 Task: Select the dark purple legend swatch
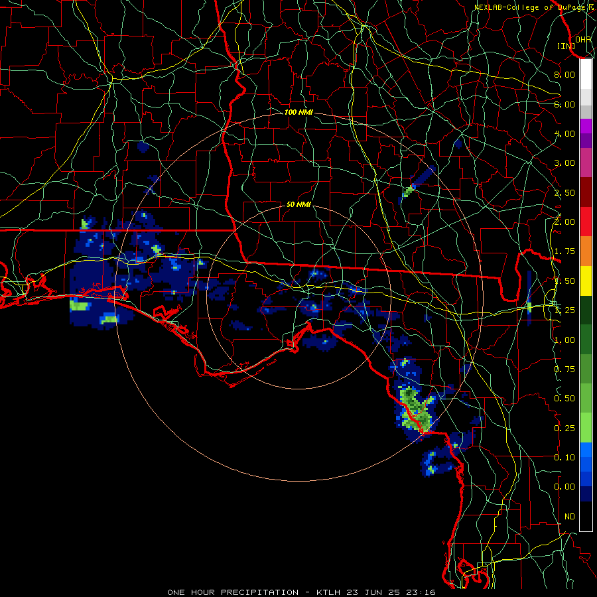586,141
